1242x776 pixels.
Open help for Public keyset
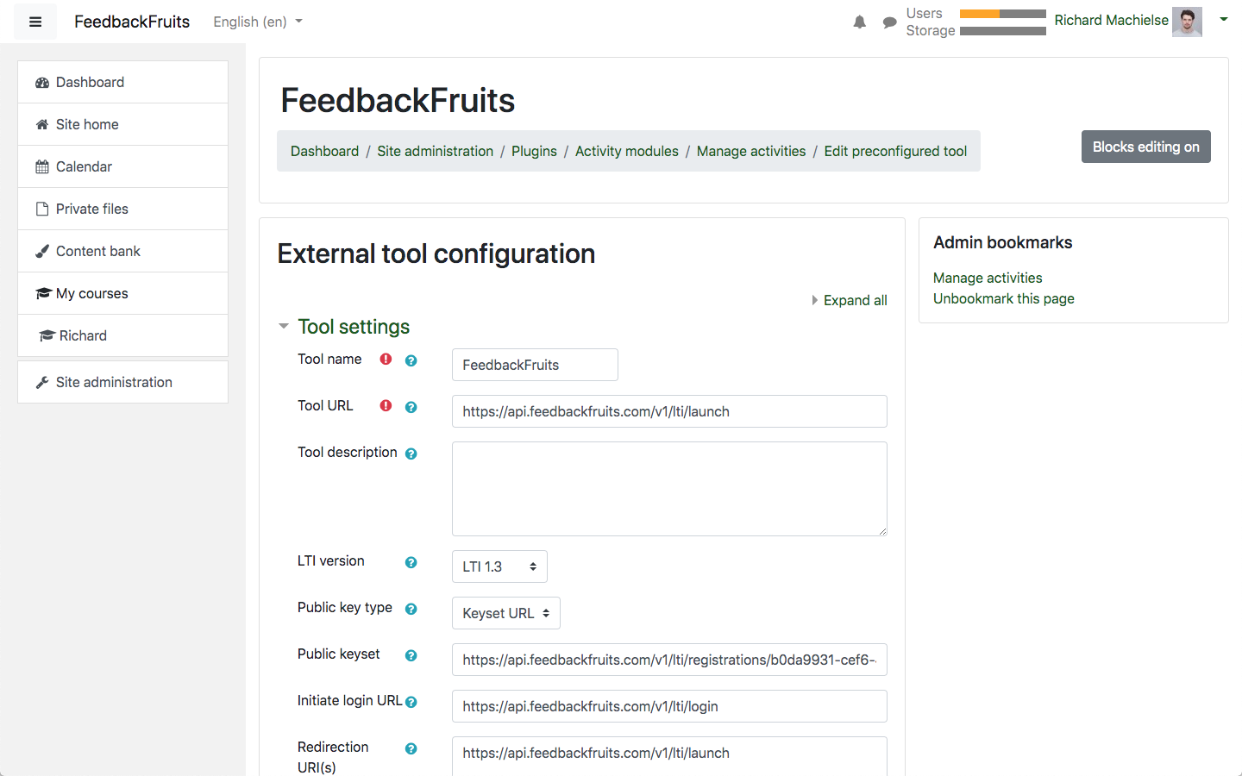click(411, 655)
